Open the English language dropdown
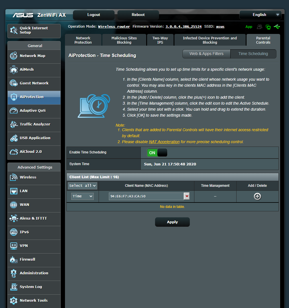 (x=260, y=15)
